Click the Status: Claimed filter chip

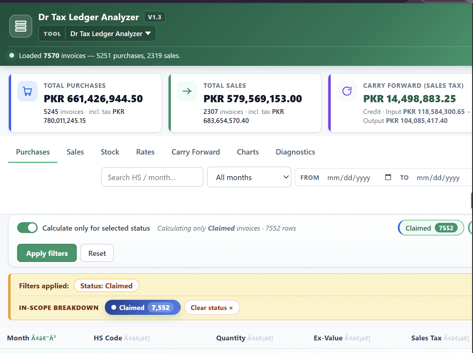tap(106, 286)
